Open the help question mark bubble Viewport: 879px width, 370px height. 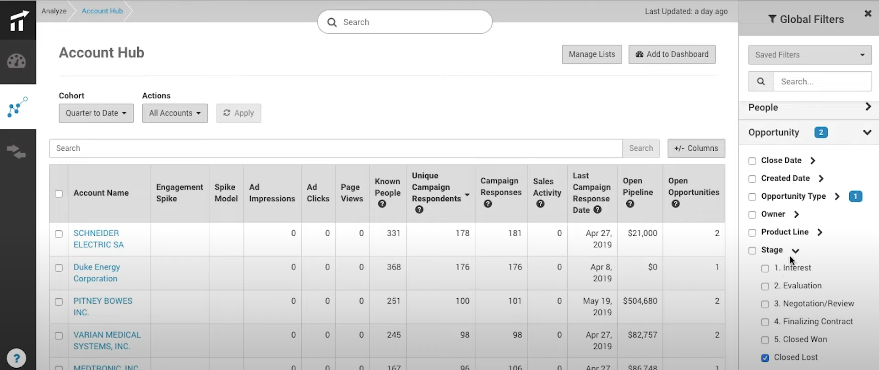[x=16, y=359]
